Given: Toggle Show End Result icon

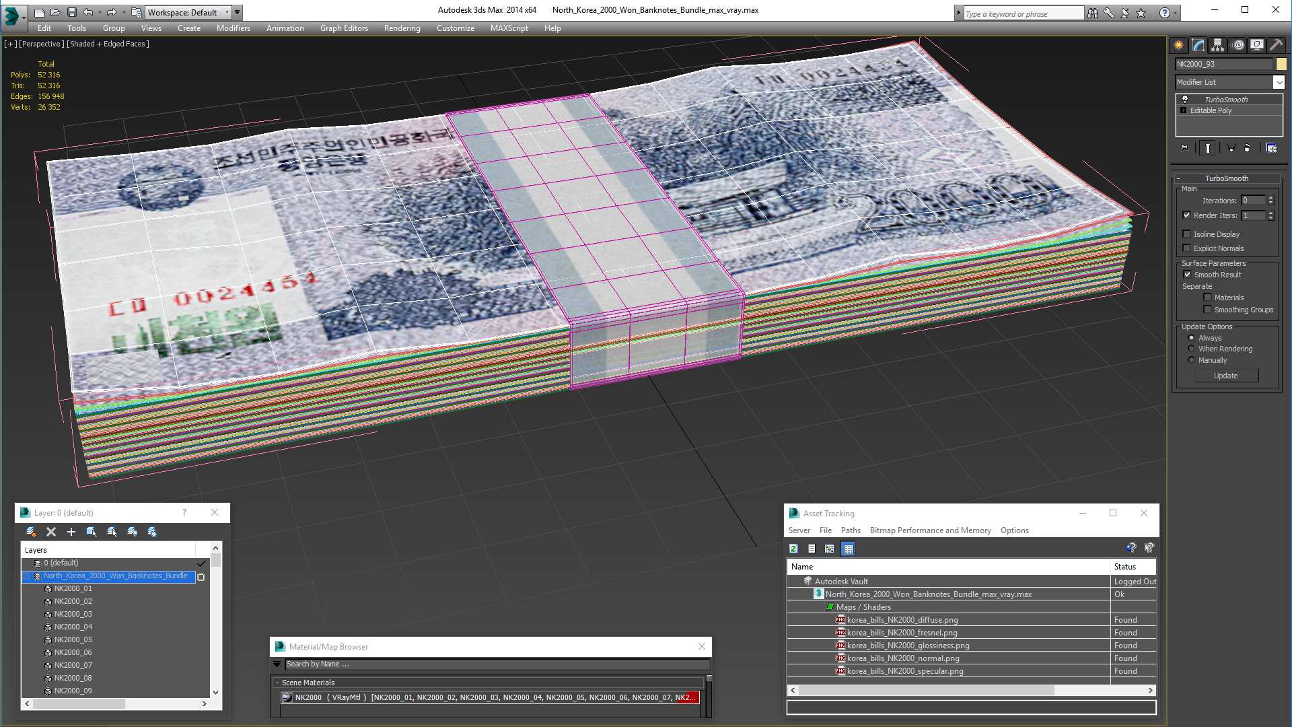Looking at the screenshot, I should coord(1208,148).
